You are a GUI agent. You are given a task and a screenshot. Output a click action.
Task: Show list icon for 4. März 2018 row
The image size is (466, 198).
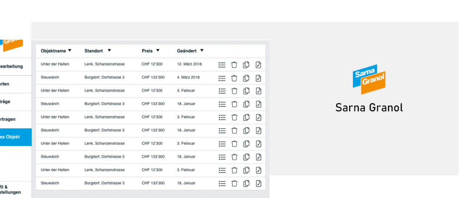[222, 78]
